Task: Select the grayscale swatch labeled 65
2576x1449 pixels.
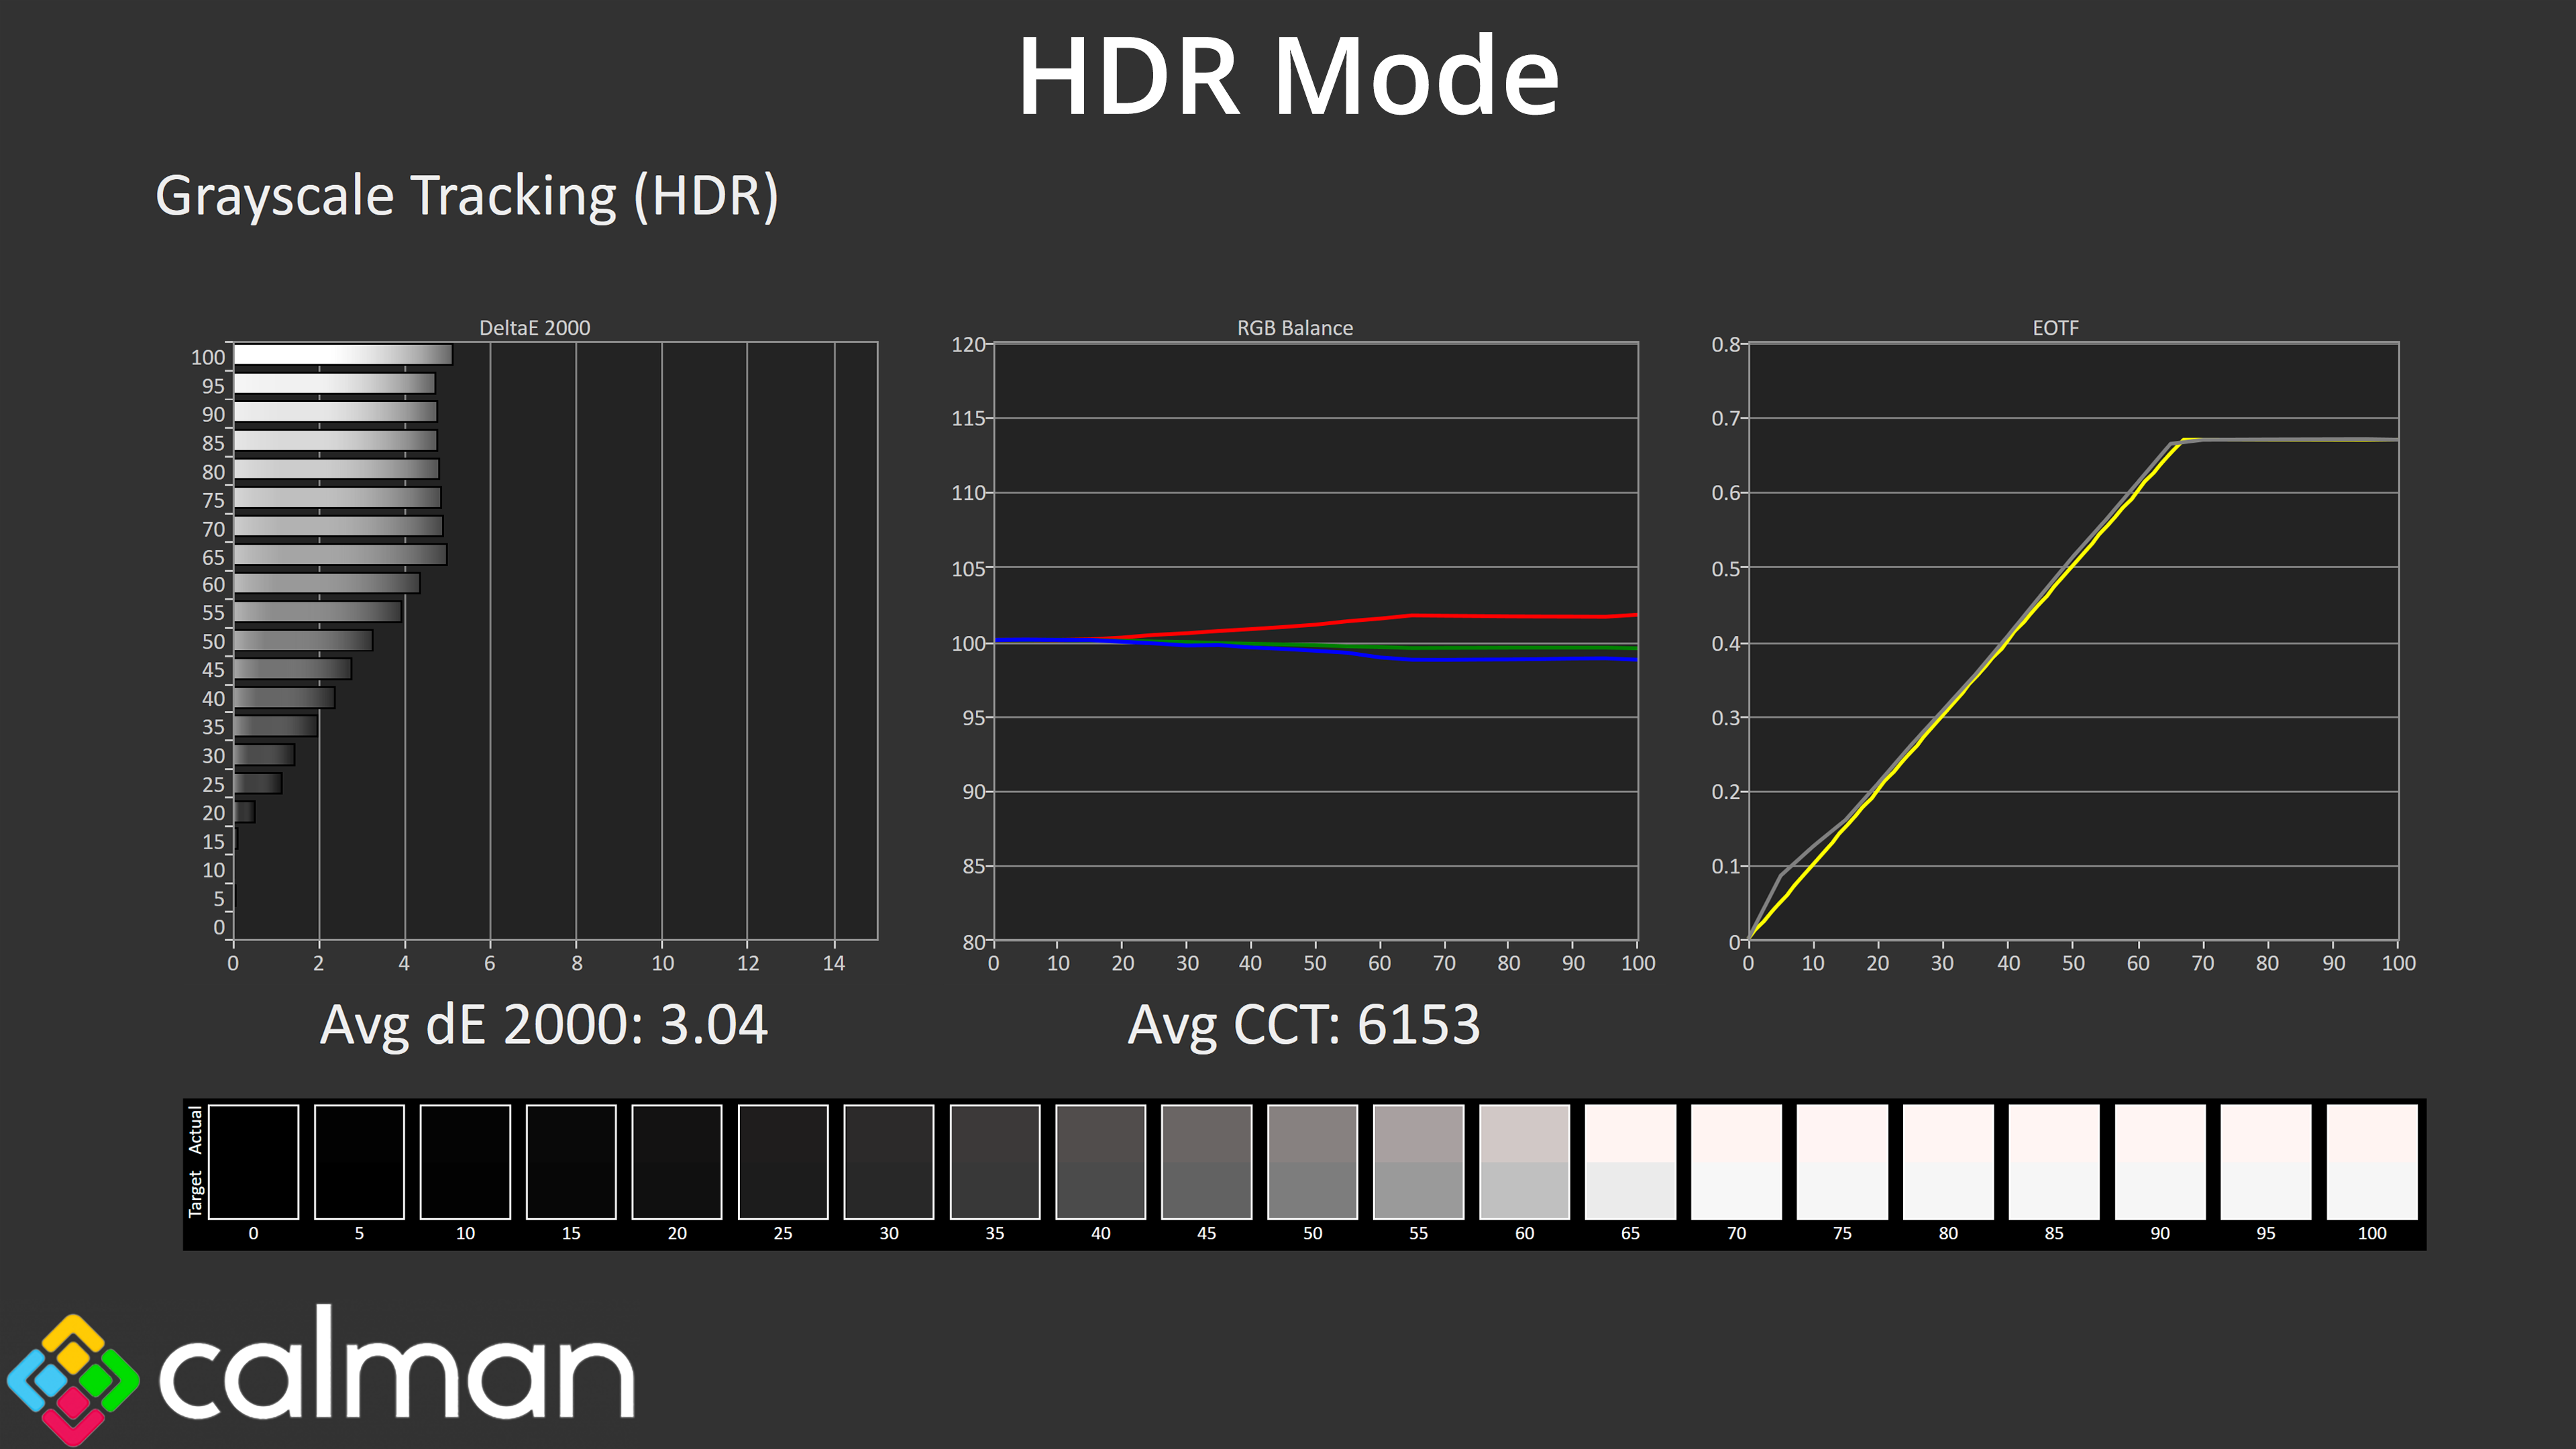Action: (x=1630, y=1161)
